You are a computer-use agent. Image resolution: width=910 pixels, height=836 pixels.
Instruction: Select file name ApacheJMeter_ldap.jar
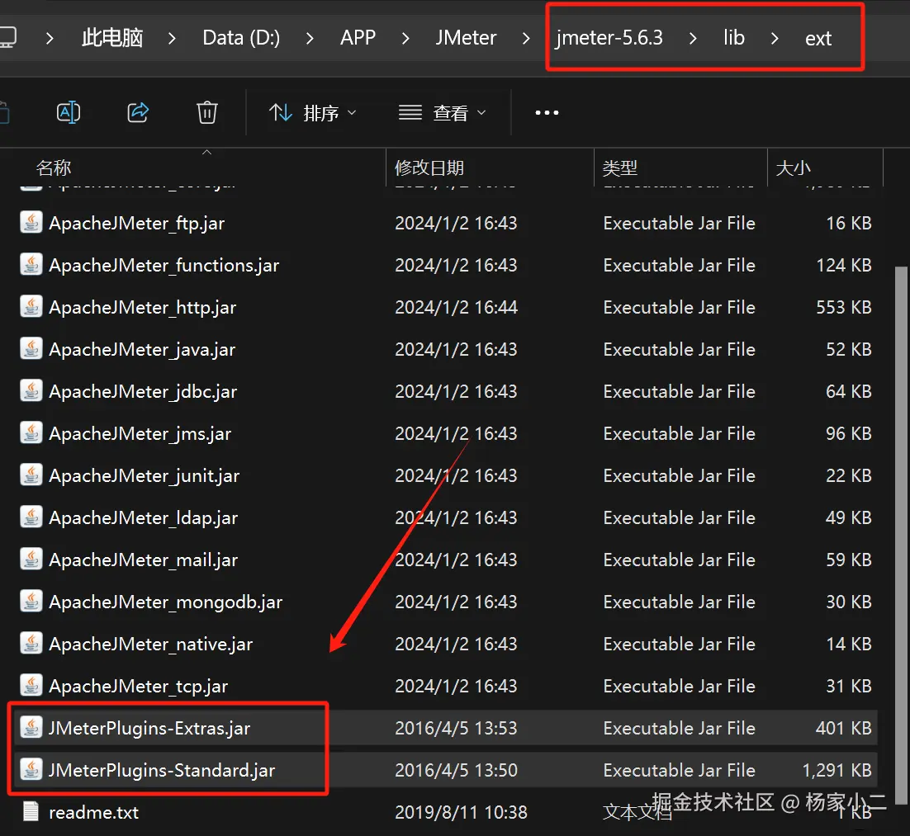coord(144,518)
